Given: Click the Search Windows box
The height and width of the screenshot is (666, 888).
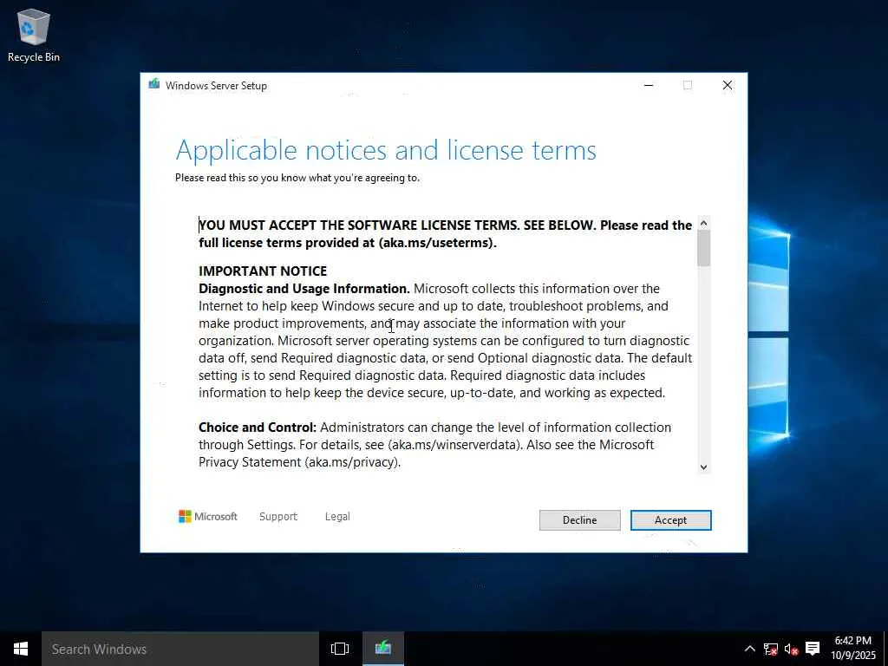Looking at the screenshot, I should point(180,649).
